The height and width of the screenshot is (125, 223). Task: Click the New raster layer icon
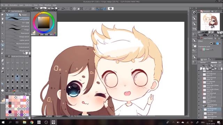pyautogui.click(x=201, y=69)
